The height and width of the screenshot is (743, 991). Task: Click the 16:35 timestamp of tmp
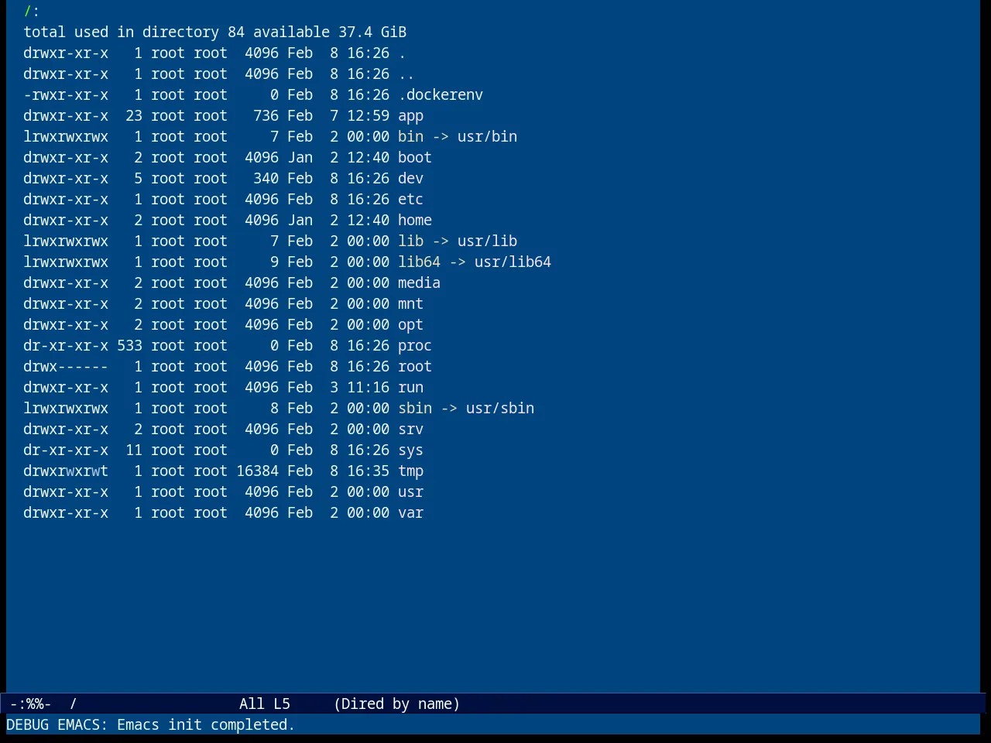click(368, 471)
